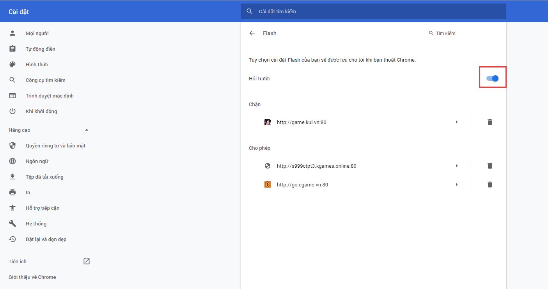
Task: Focus the Tìm kiếm field in Flash page
Action: coord(467,34)
